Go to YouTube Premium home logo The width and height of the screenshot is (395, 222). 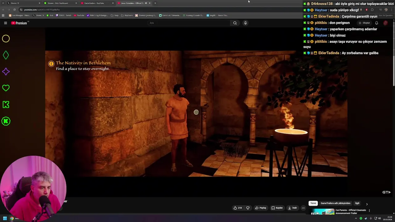coord(20,23)
